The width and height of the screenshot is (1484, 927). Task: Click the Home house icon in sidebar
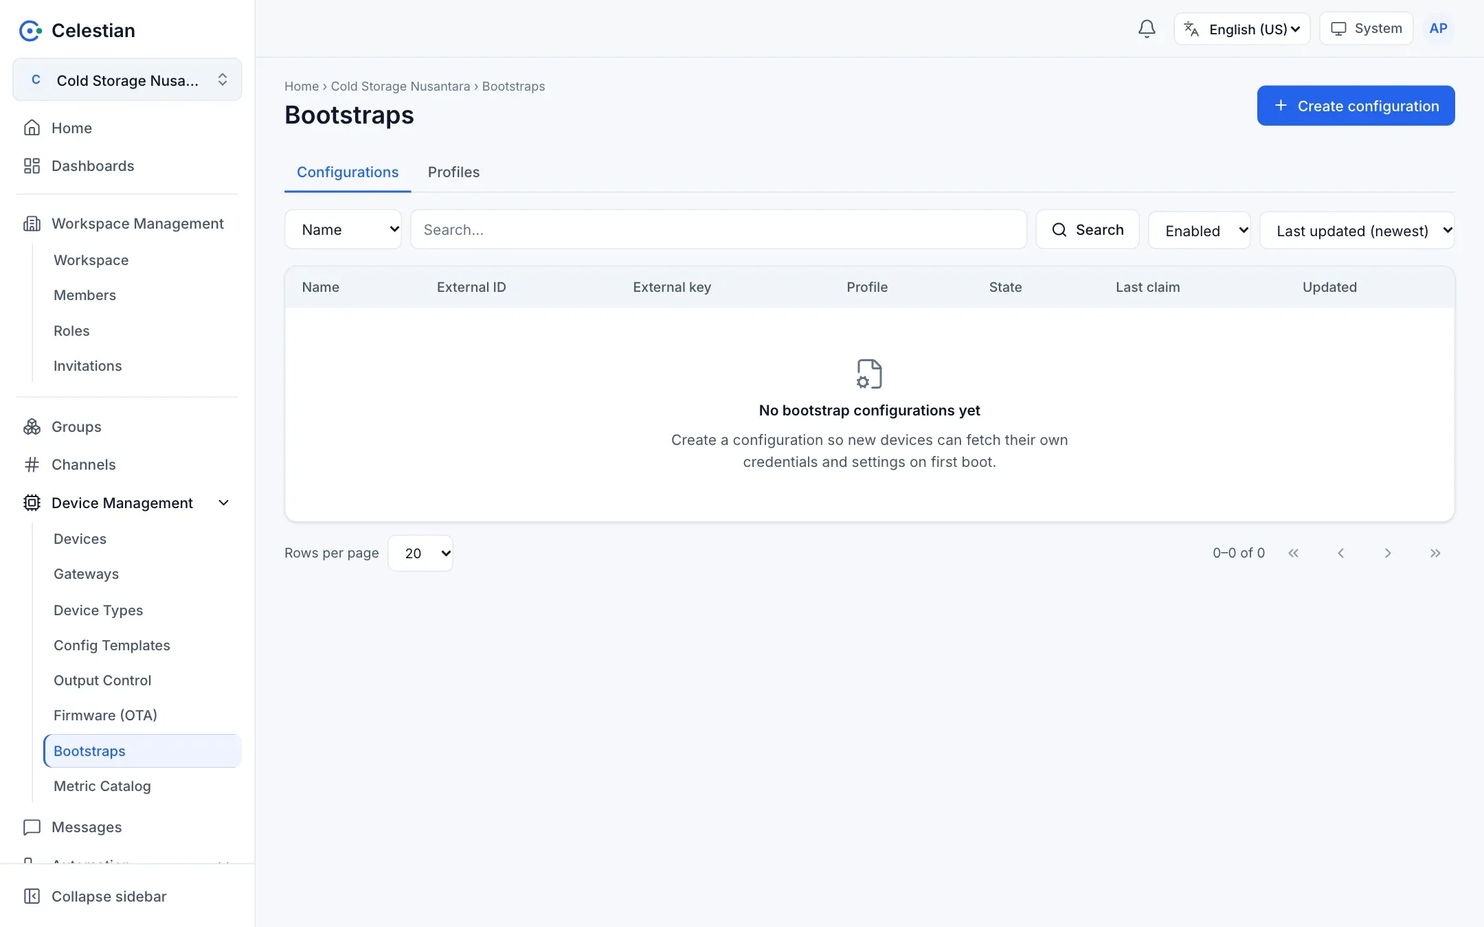pos(32,128)
